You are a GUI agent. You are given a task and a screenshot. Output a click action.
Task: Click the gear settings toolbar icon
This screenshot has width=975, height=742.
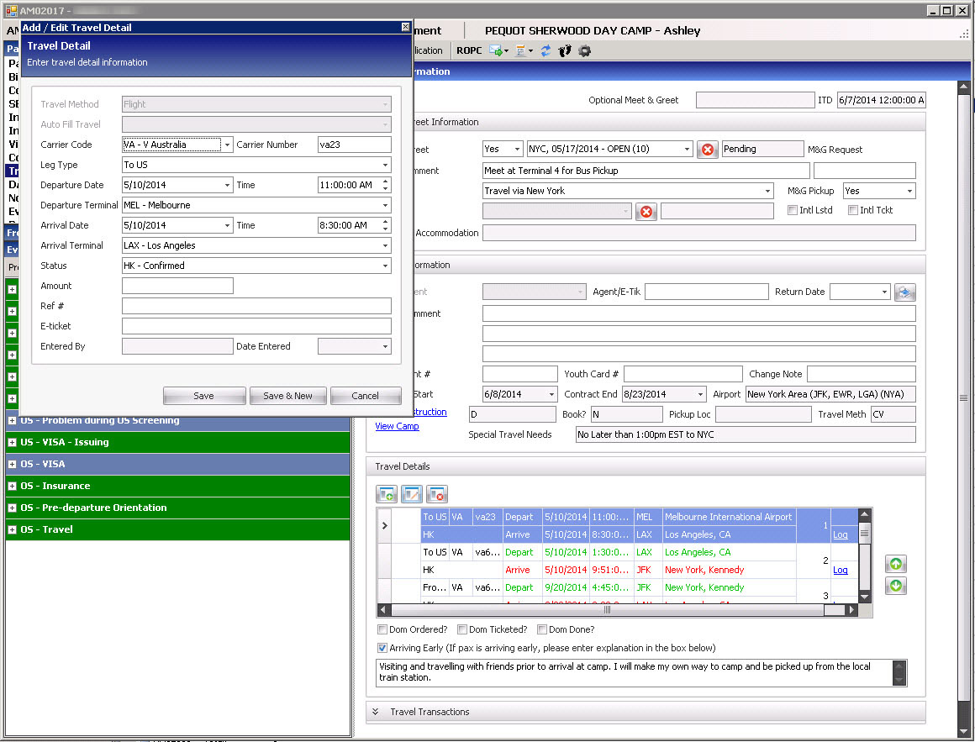coord(584,50)
